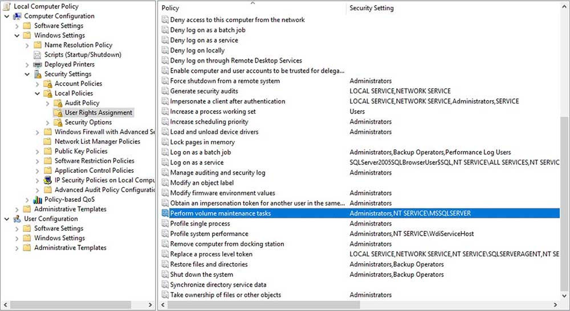Click the policy list scroll-down arrow
Image resolution: width=570 pixels, height=311 pixels.
(x=564, y=296)
